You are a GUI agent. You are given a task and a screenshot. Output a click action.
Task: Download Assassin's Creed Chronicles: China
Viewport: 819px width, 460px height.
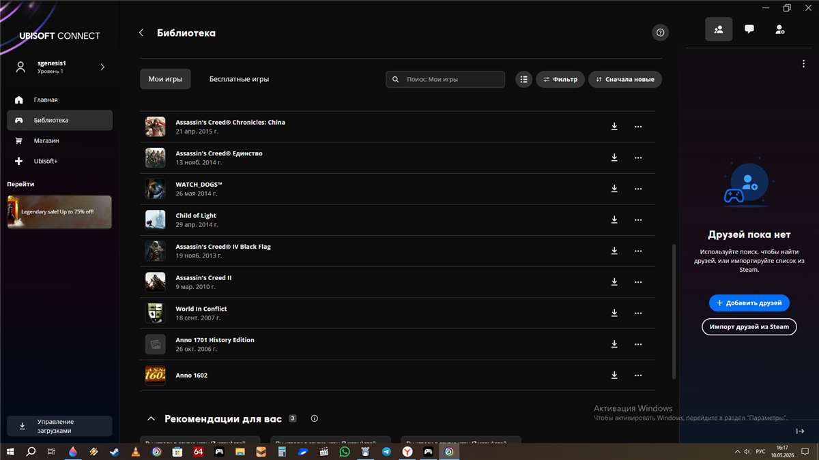click(x=614, y=127)
